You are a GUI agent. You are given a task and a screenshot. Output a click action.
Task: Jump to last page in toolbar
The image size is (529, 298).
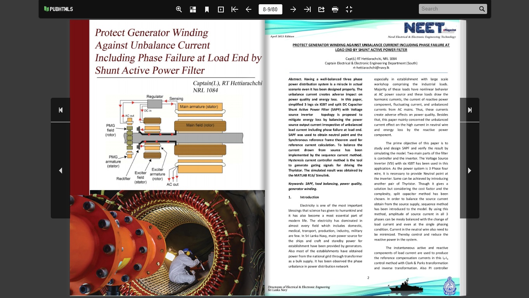pos(307,9)
